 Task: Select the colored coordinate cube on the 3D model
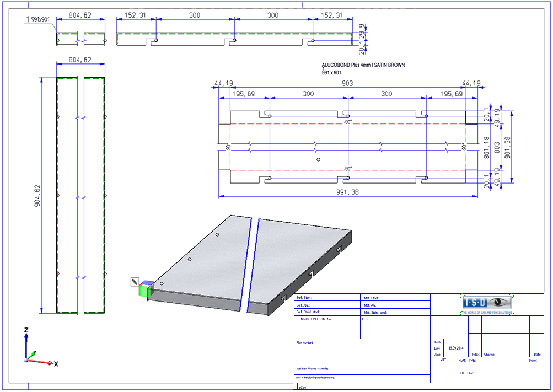pyautogui.click(x=146, y=288)
